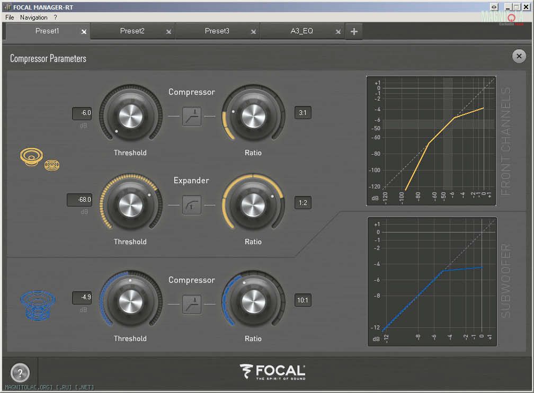This screenshot has height=393, width=534.
Task: Switch to the Preset2 tab
Action: click(132, 31)
